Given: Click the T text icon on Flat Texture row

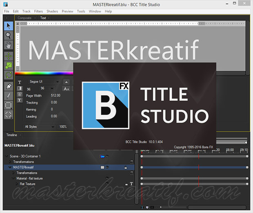Looking at the screenshot, I should pos(131,184).
